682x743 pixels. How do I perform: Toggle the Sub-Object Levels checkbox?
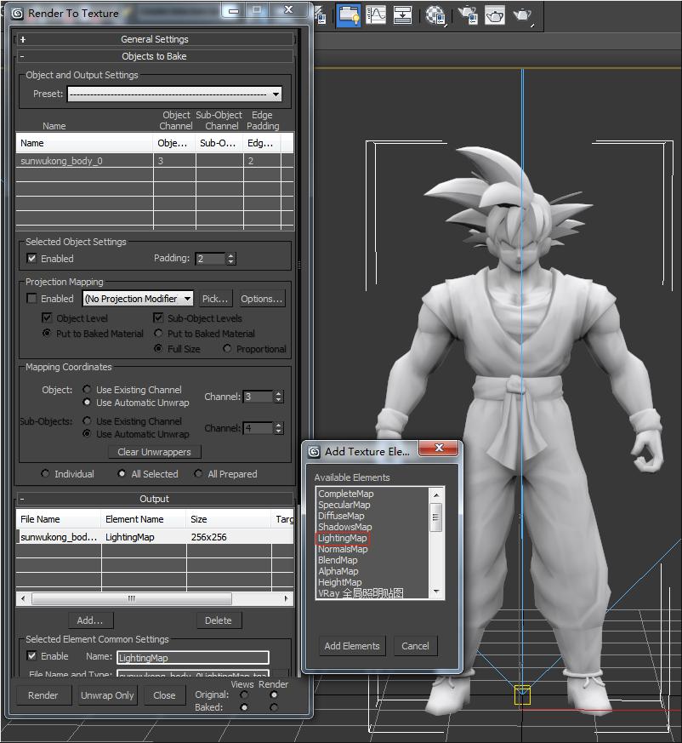[x=158, y=318]
